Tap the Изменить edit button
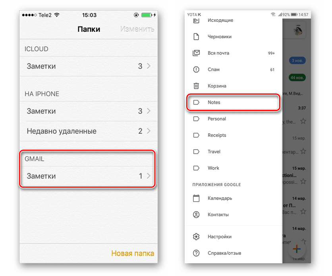 pyautogui.click(x=137, y=29)
